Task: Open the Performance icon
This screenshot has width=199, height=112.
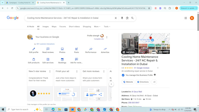Action: pyautogui.click(x=91, y=49)
